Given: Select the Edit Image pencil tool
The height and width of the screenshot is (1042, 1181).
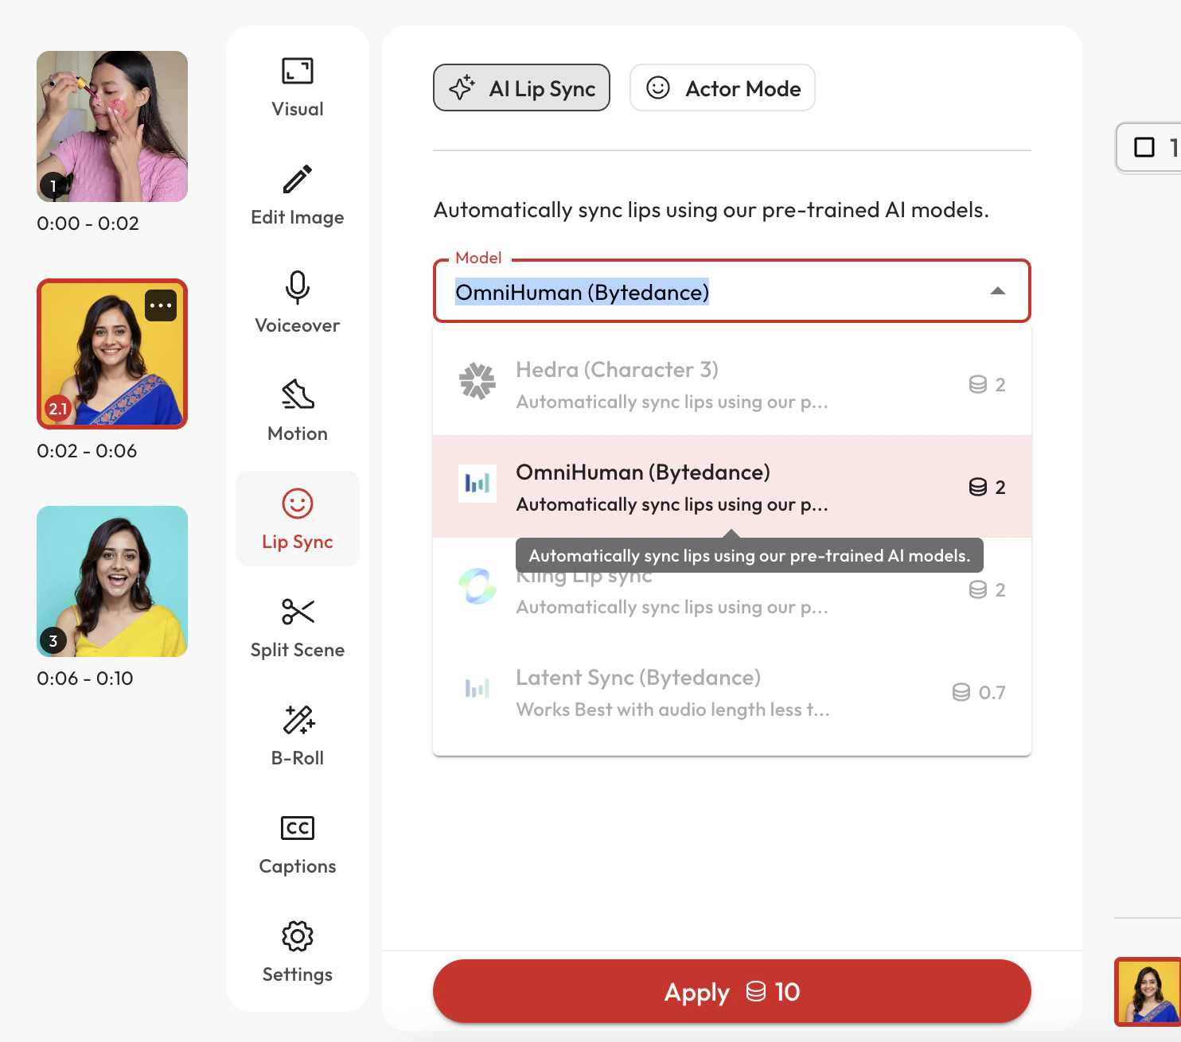Looking at the screenshot, I should point(298,180).
